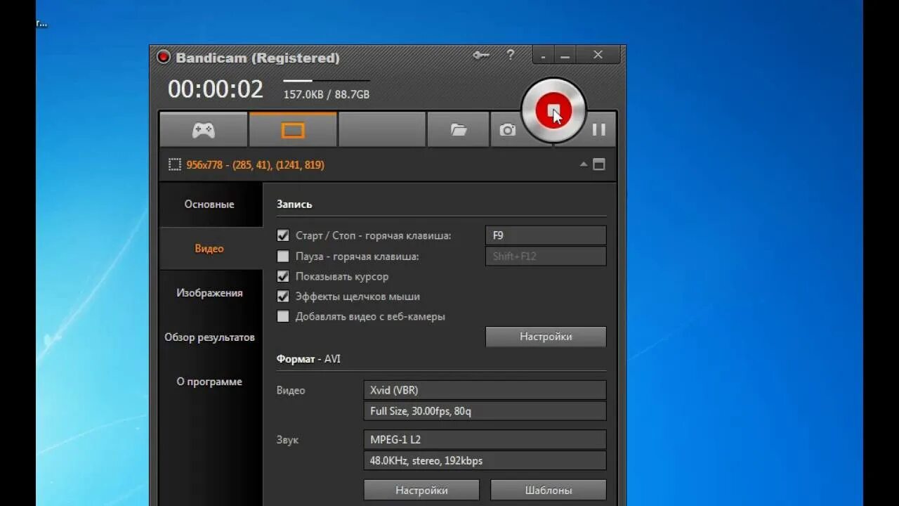The height and width of the screenshot is (506, 899).
Task: Click the F9 hotkey input field
Action: (x=546, y=235)
